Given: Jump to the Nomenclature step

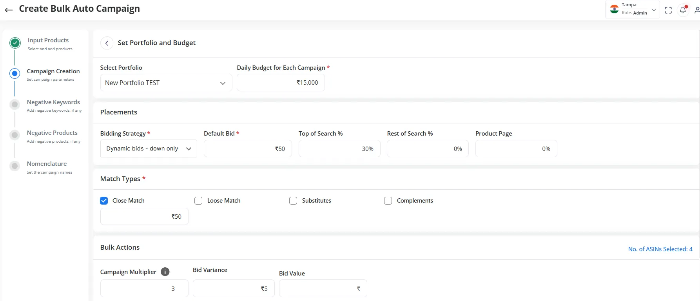Looking at the screenshot, I should tap(47, 164).
